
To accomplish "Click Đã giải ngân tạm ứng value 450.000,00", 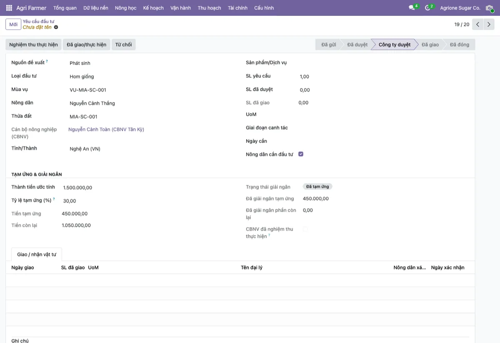I will 316,199.
